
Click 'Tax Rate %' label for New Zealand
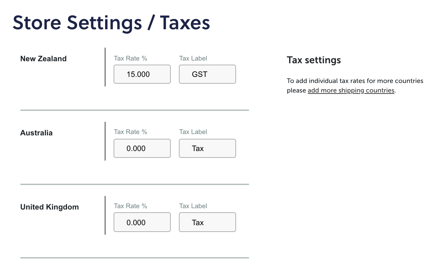tap(131, 59)
